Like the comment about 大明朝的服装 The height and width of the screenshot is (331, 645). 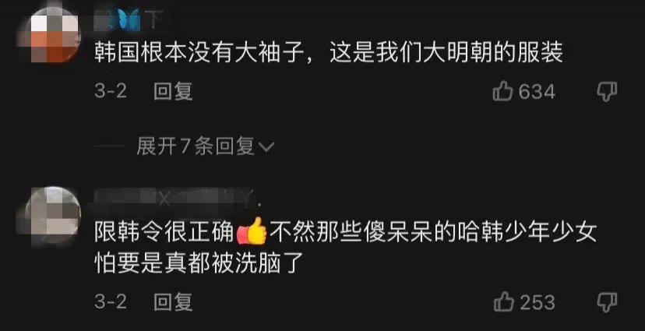pyautogui.click(x=502, y=91)
